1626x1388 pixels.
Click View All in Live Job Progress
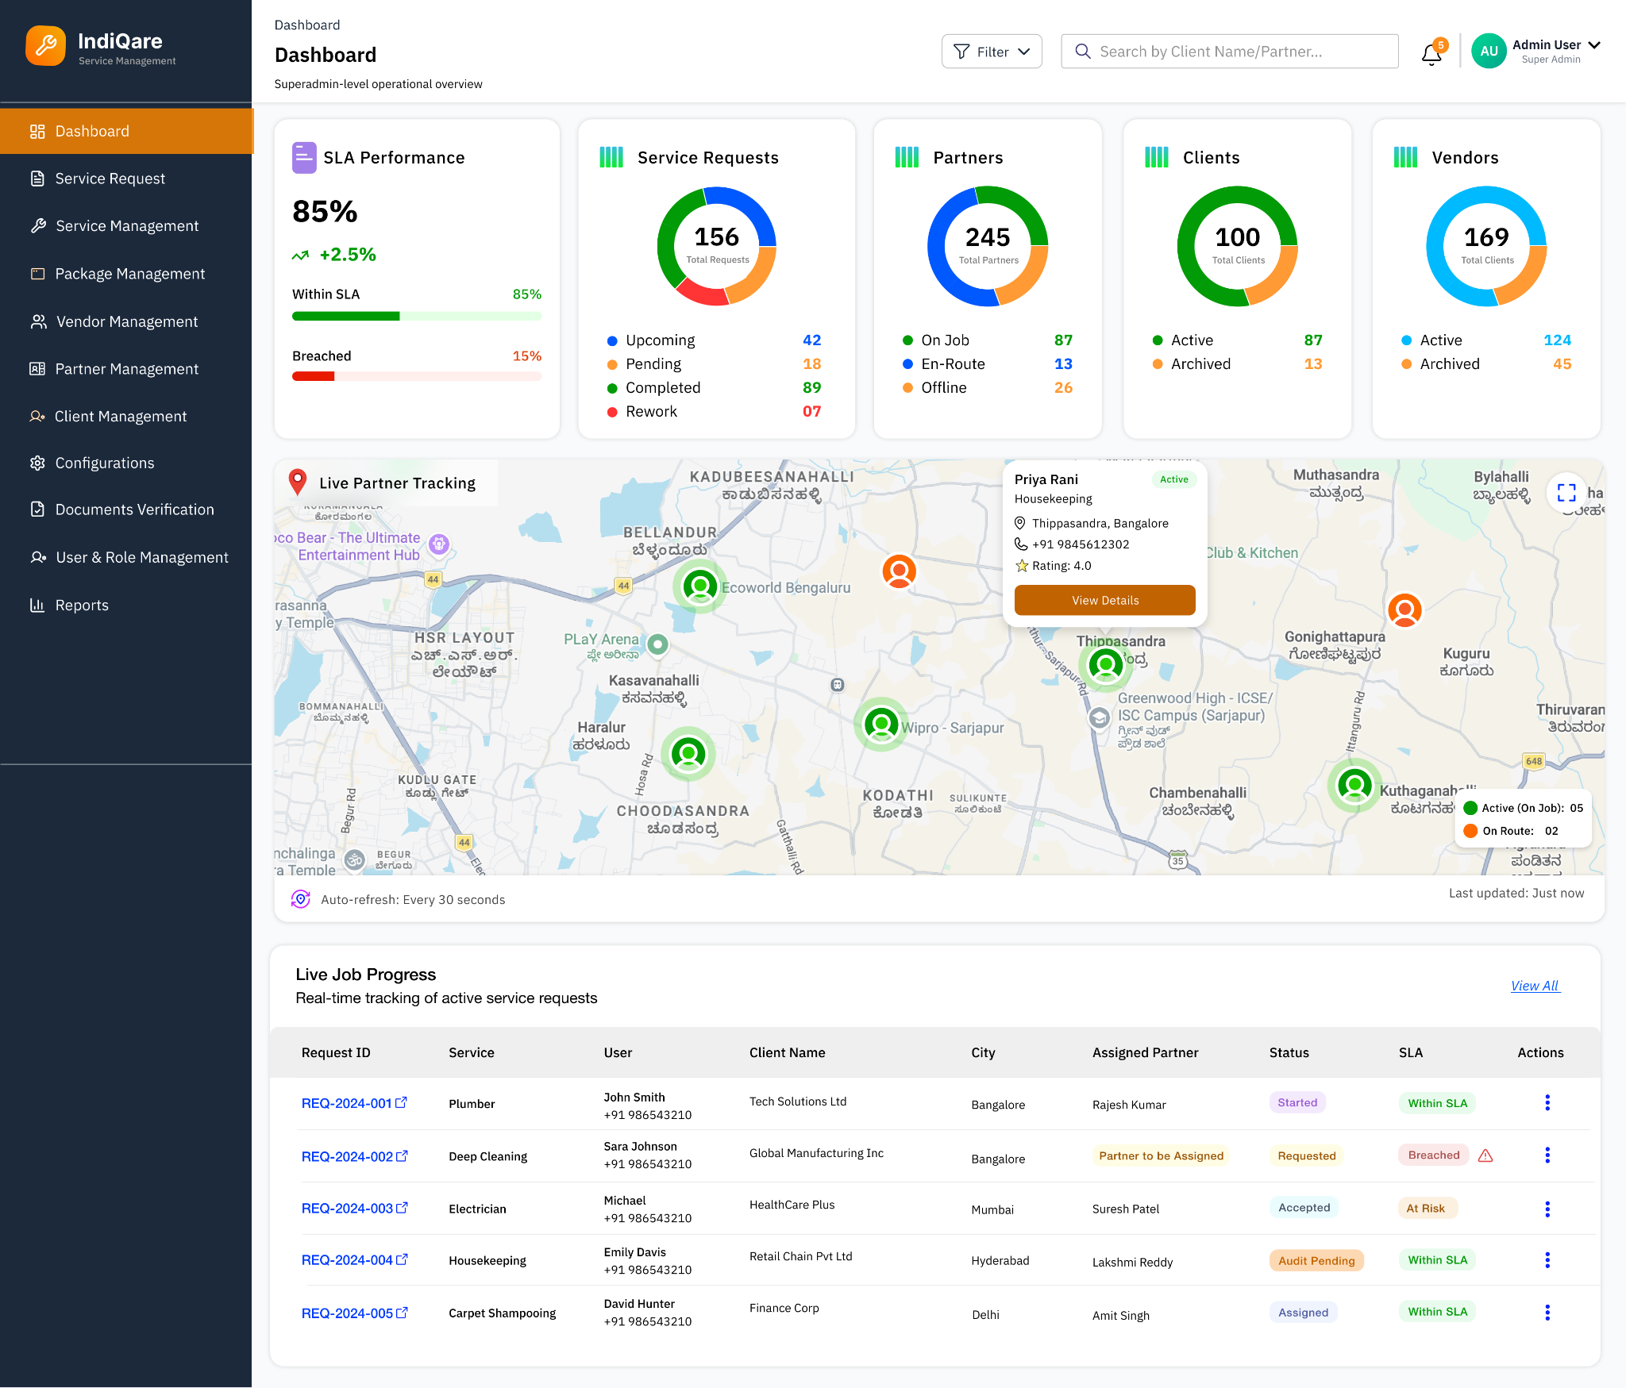pyautogui.click(x=1535, y=986)
